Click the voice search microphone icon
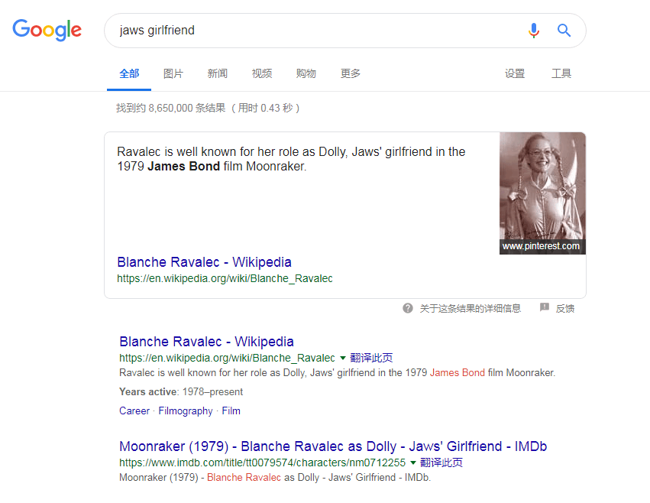The height and width of the screenshot is (503, 650). click(533, 31)
